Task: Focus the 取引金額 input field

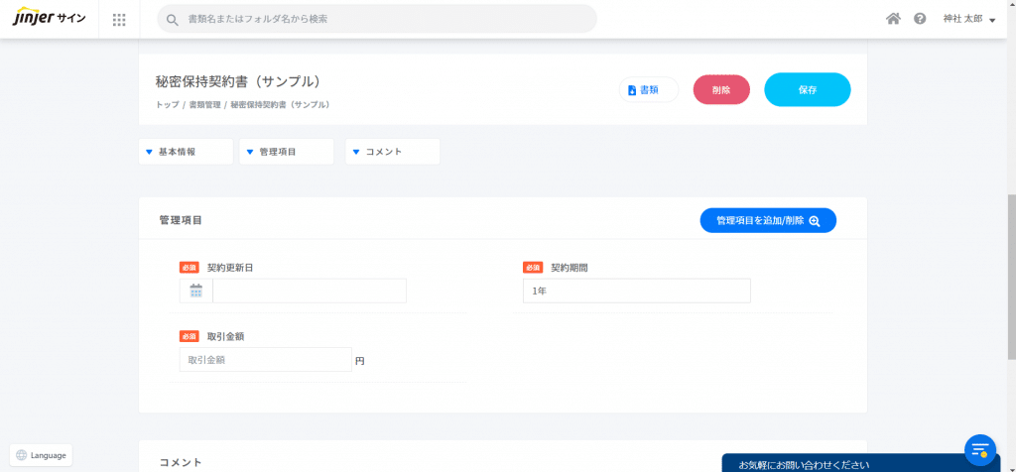Action: tap(265, 360)
